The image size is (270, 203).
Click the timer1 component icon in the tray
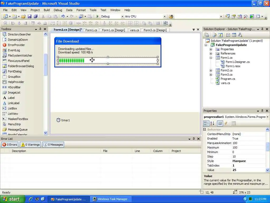tap(58, 120)
